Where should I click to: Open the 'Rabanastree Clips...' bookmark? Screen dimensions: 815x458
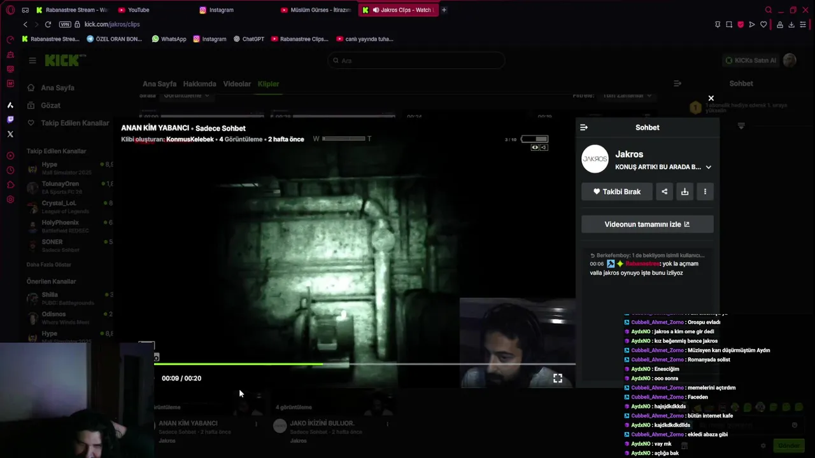300,39
